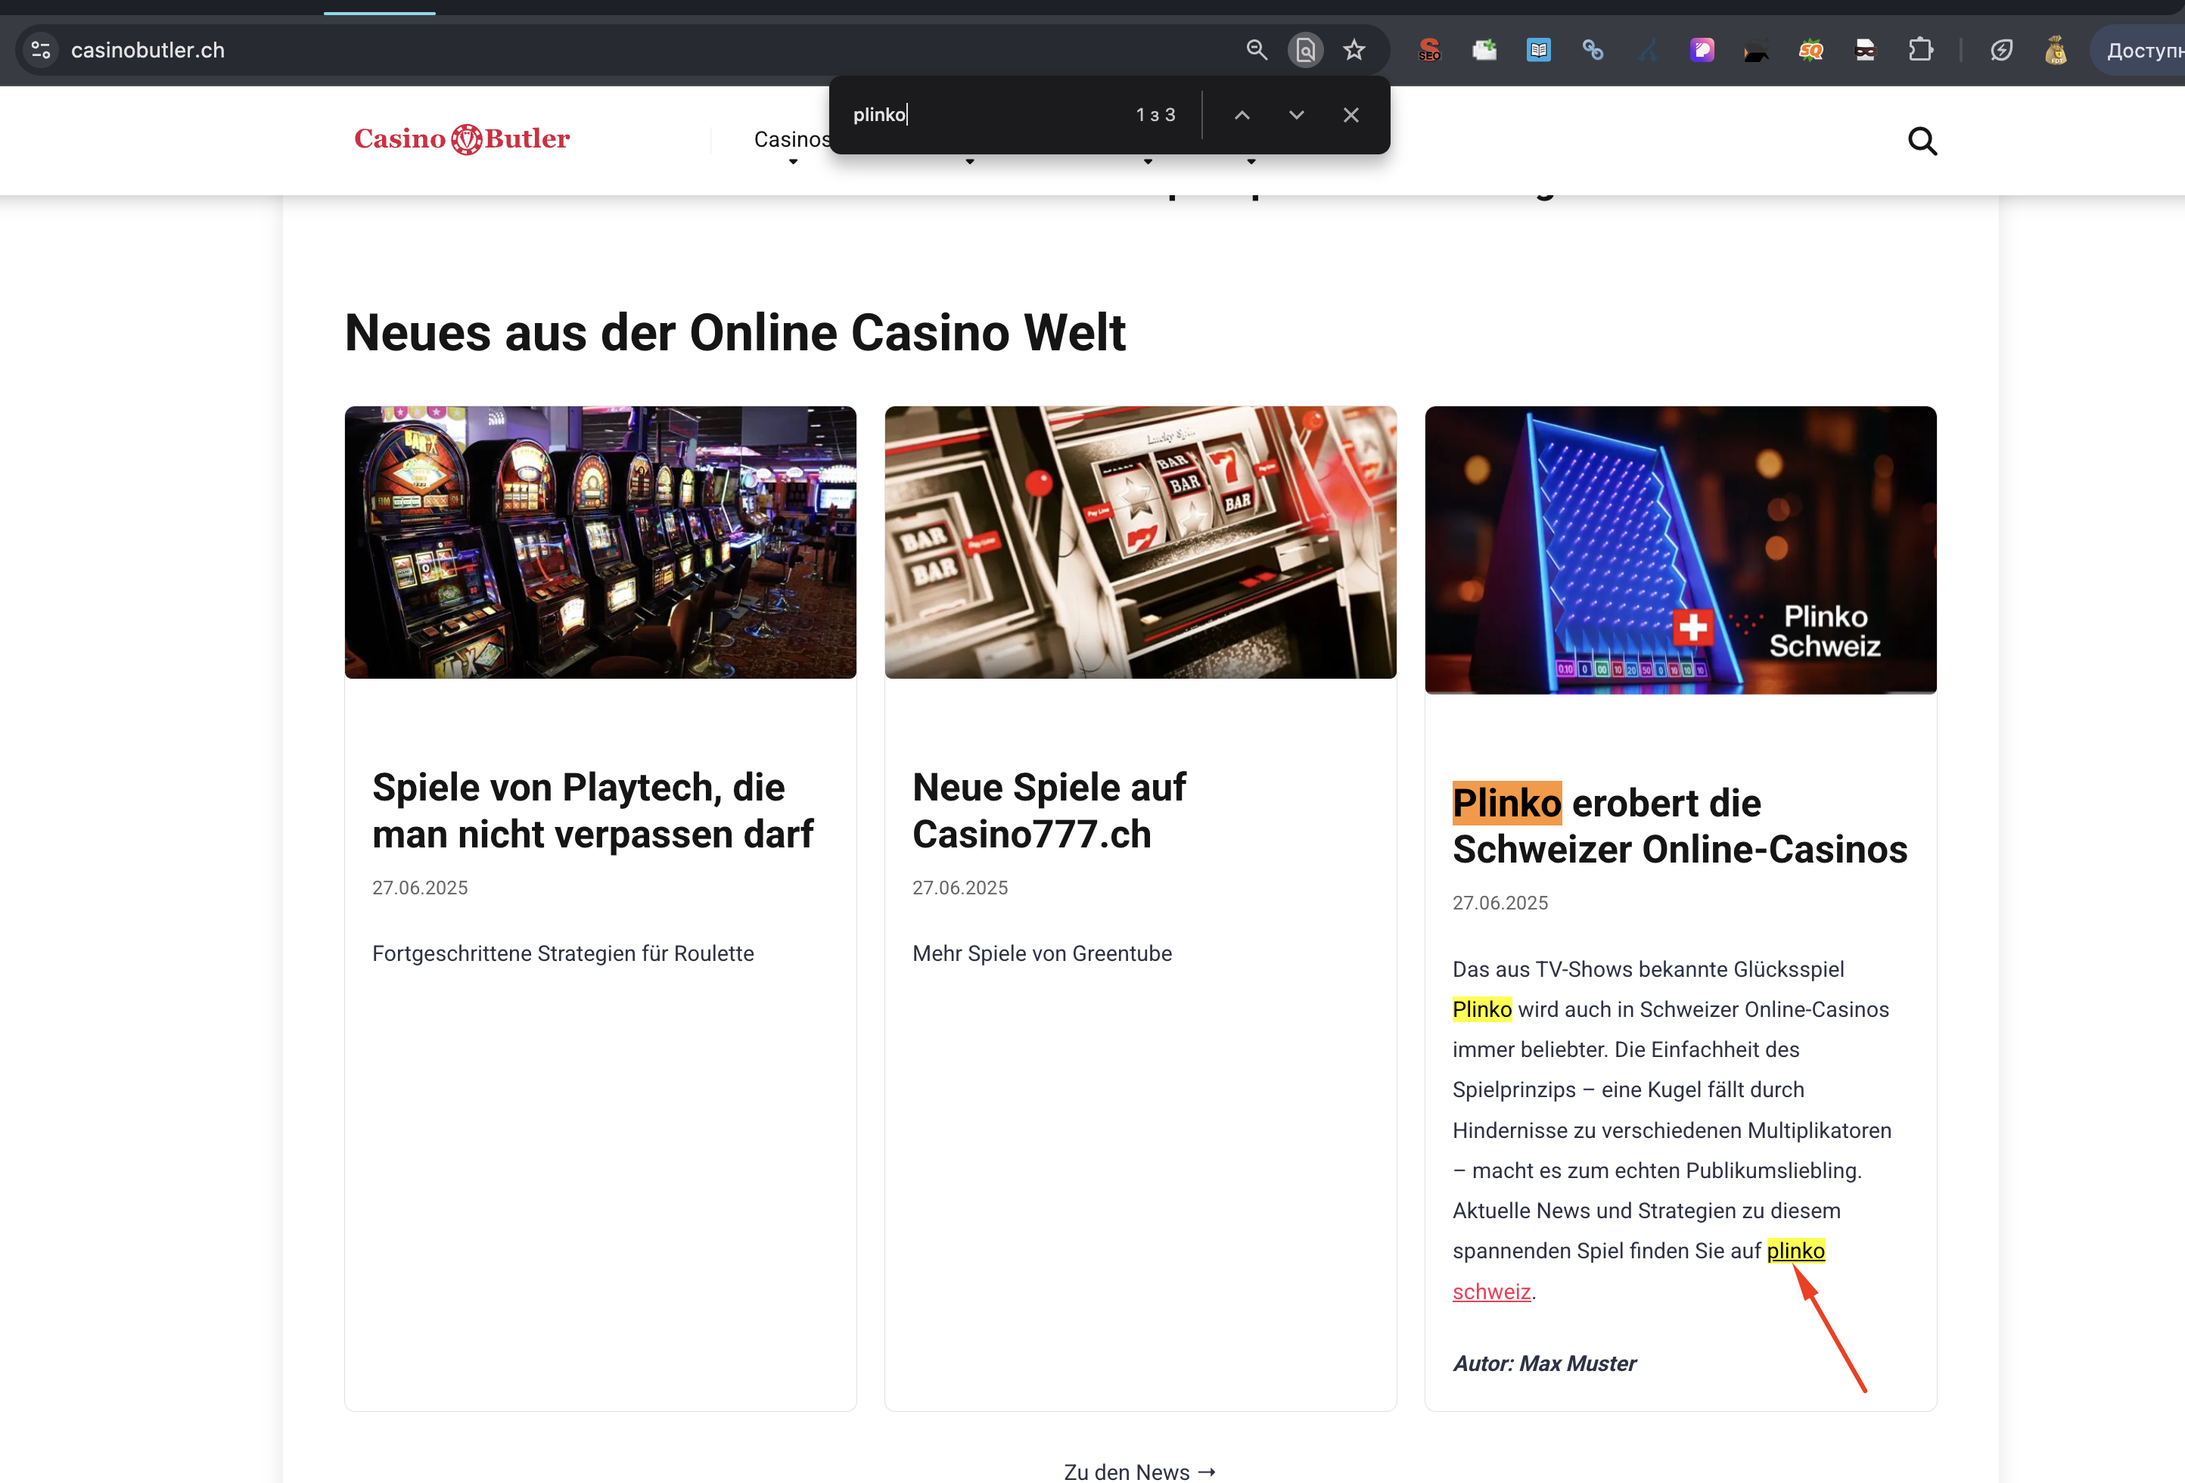Click the plinko find input field

(983, 115)
